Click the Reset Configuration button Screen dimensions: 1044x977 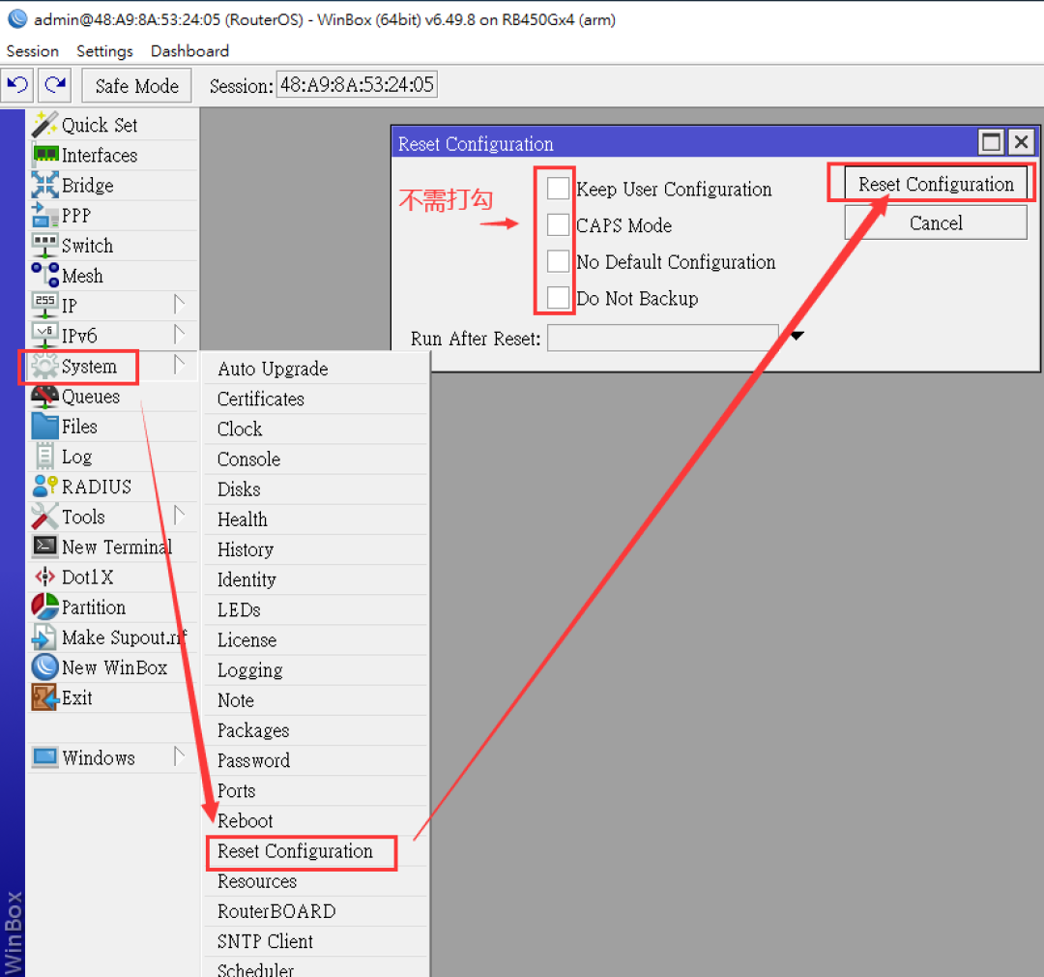936,184
